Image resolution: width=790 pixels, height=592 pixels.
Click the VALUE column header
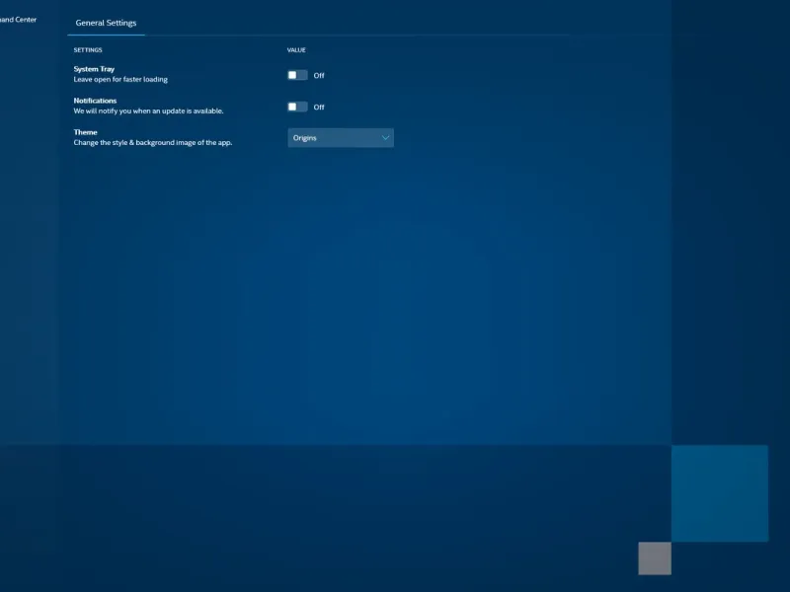(296, 50)
